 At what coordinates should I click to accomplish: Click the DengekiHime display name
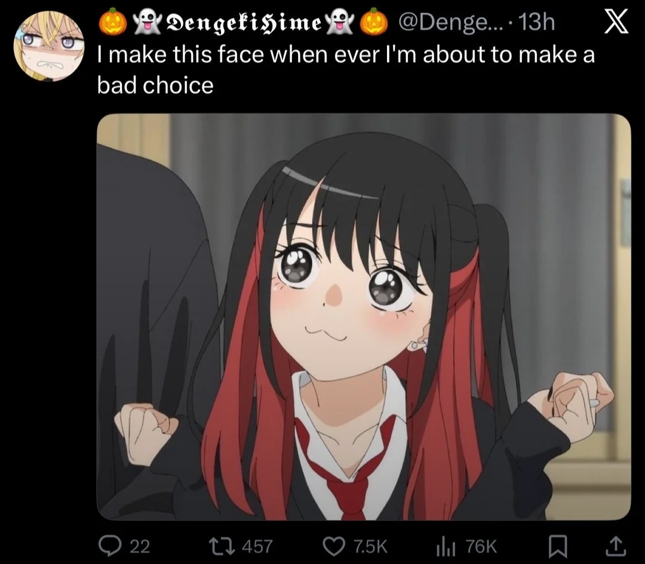pyautogui.click(x=243, y=23)
